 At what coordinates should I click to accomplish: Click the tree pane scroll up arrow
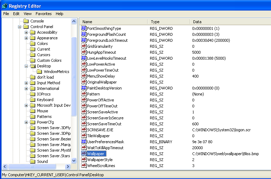click(74, 21)
